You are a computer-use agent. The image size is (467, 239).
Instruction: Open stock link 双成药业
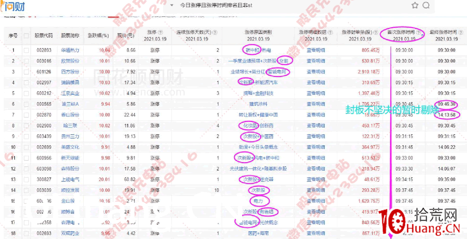[x=70, y=233]
